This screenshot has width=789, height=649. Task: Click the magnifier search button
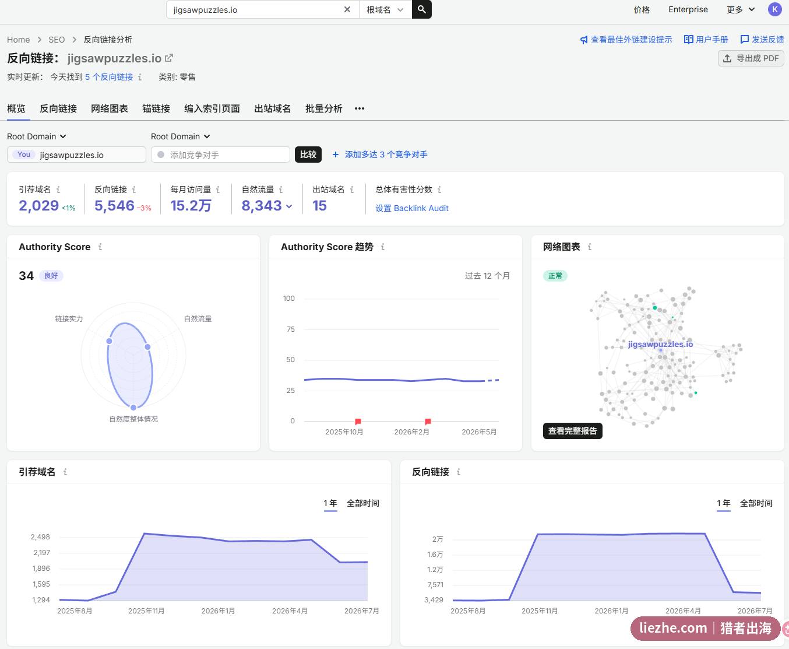[x=421, y=9]
